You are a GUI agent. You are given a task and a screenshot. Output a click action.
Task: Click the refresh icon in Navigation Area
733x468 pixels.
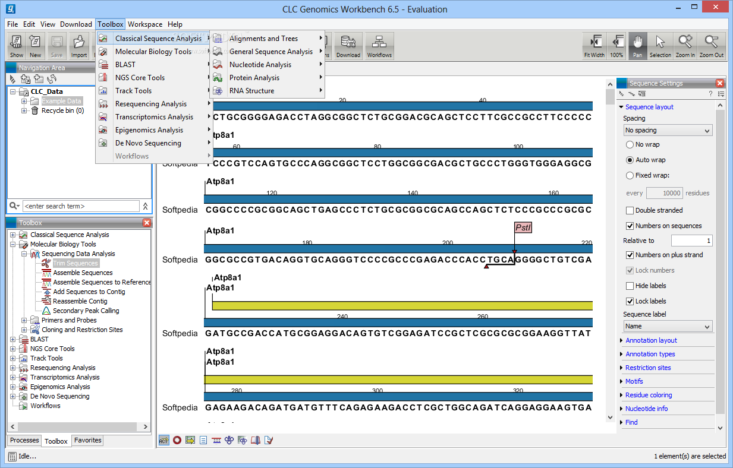pyautogui.click(x=52, y=78)
